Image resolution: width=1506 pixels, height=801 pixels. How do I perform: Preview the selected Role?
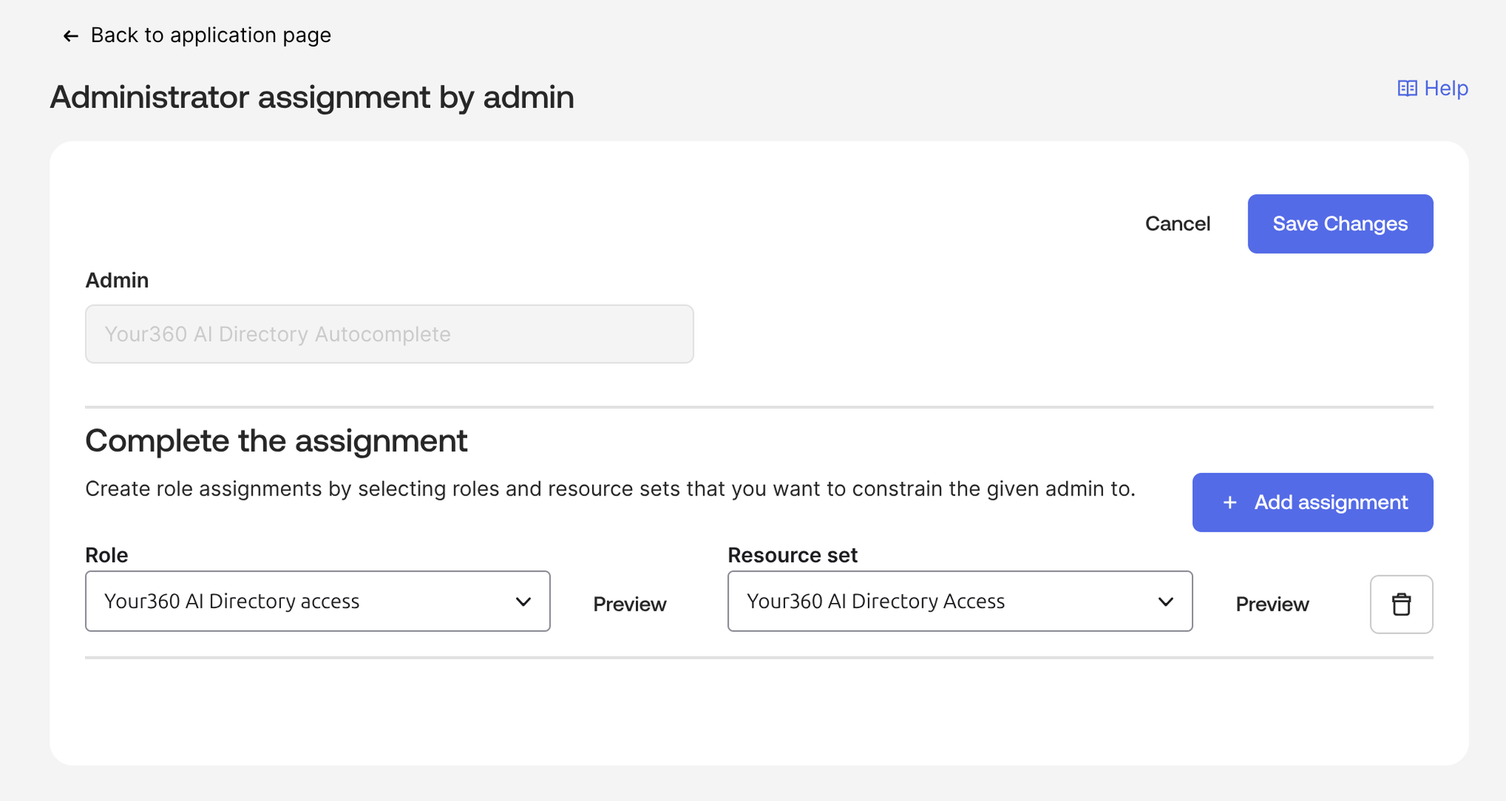click(x=630, y=605)
